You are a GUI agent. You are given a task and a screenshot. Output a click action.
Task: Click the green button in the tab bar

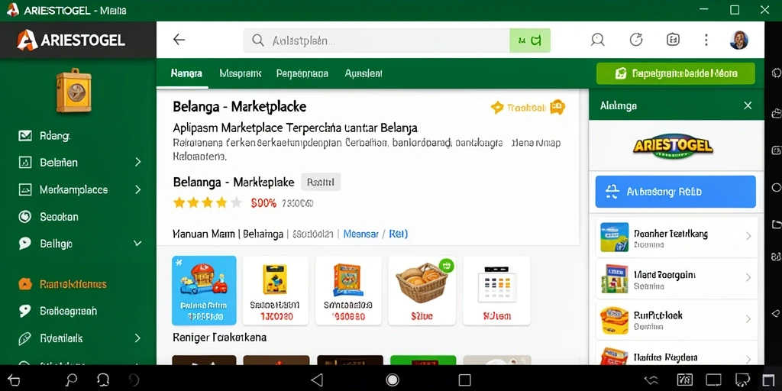[676, 74]
